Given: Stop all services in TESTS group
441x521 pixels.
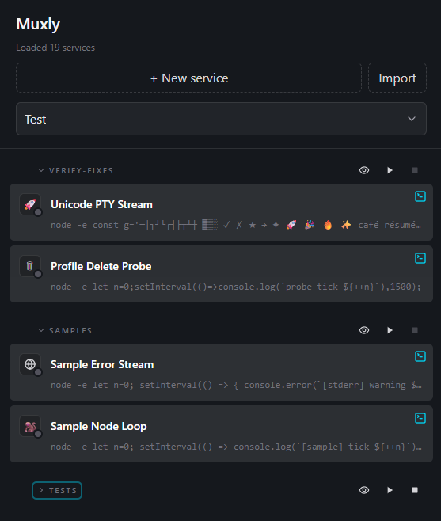Looking at the screenshot, I should [x=415, y=490].
